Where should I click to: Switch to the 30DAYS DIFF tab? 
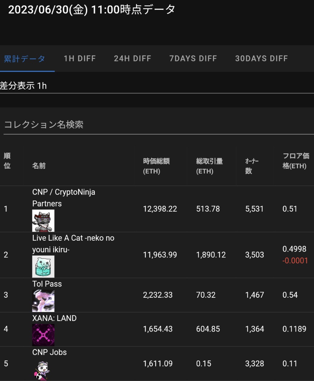262,59
